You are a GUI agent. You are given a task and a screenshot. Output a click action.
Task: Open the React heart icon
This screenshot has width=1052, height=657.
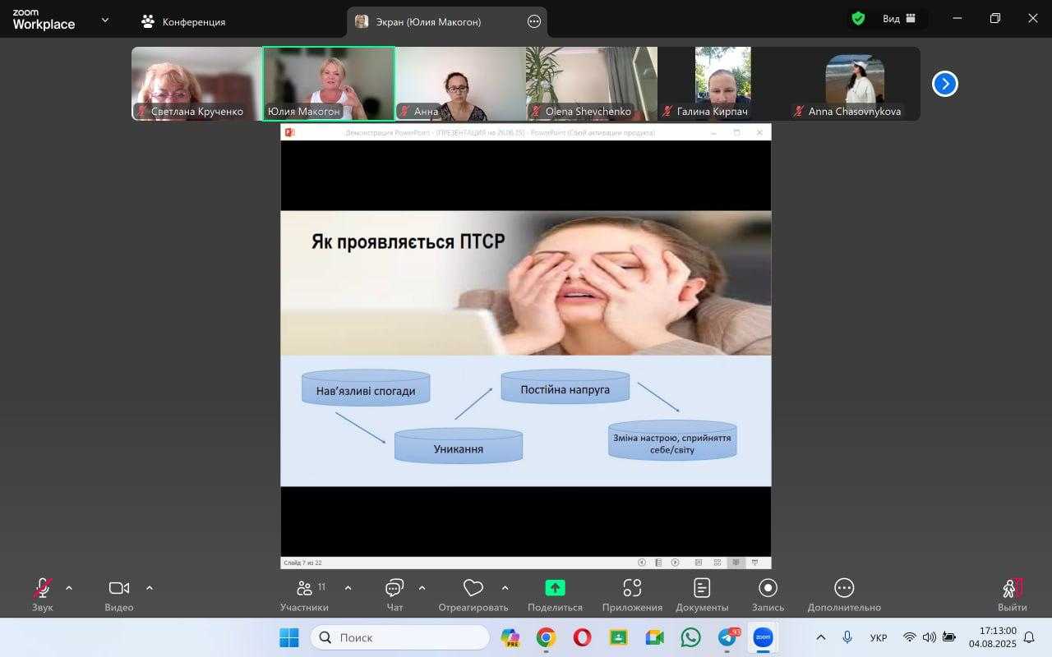coord(473,588)
